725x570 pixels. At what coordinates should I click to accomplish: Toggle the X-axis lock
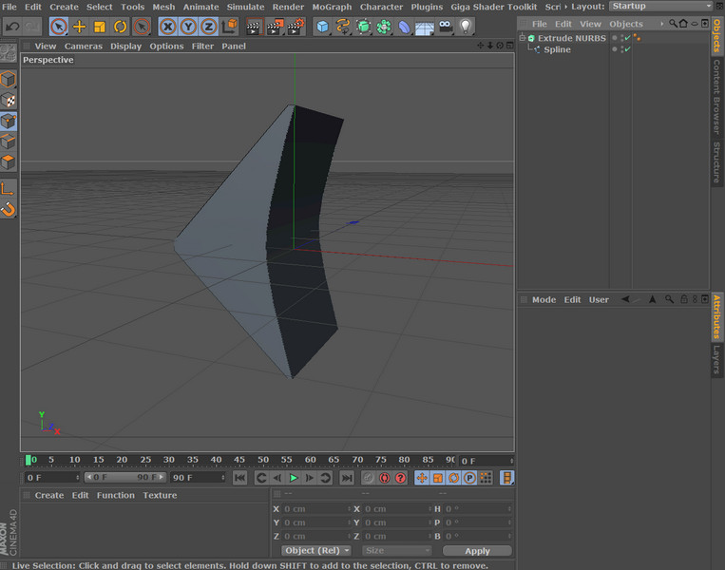point(168,27)
